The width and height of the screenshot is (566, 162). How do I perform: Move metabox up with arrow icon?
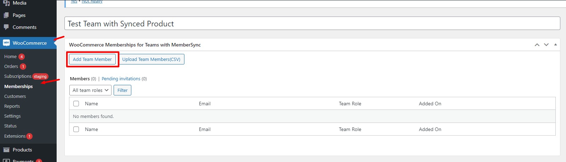tap(537, 45)
